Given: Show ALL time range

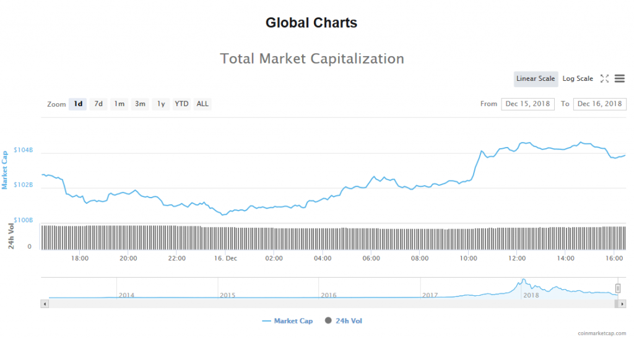Looking at the screenshot, I should 202,104.
